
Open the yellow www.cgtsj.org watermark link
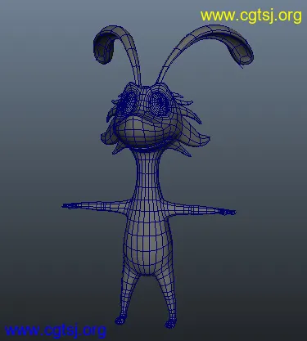click(251, 16)
